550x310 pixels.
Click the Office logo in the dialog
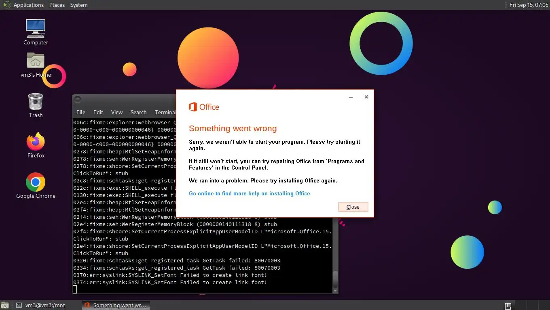[204, 107]
